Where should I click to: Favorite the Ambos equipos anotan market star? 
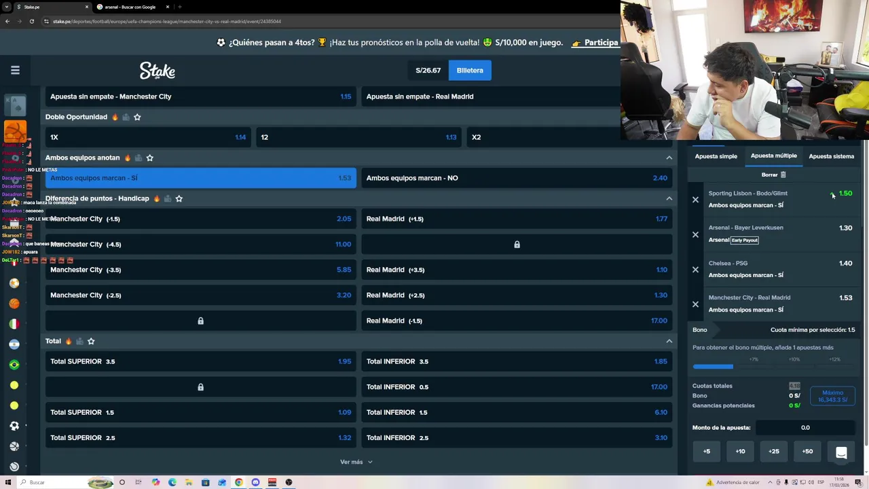149,158
